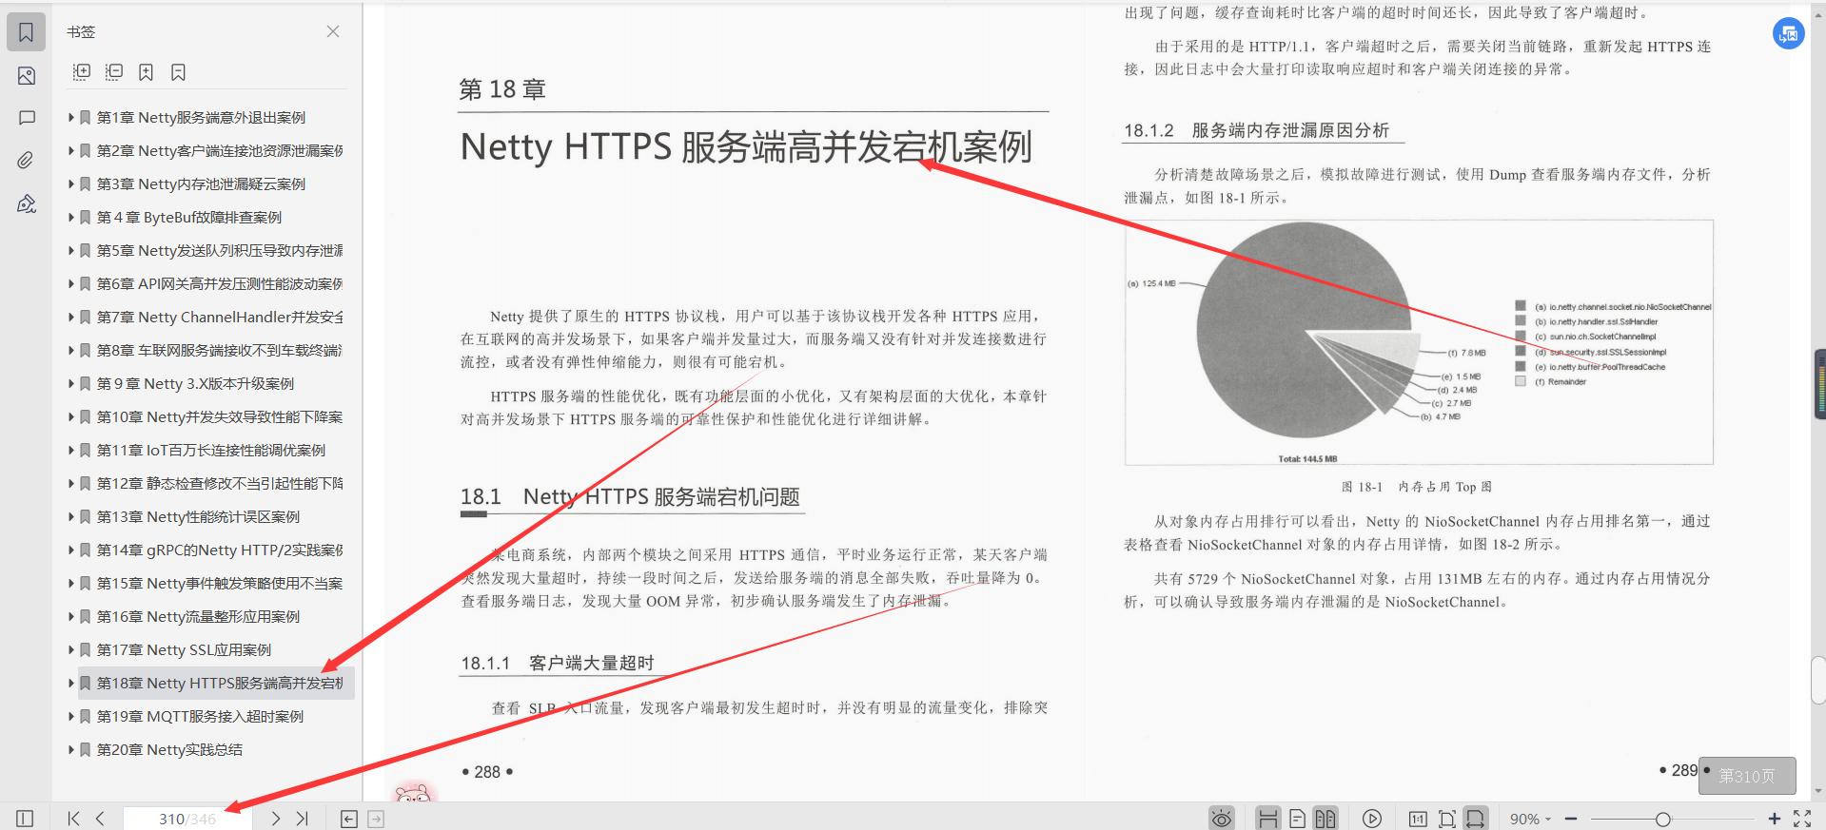This screenshot has height=830, width=1826.
Task: Delete bookmark icon in bookmarks toolbar
Action: [x=178, y=72]
